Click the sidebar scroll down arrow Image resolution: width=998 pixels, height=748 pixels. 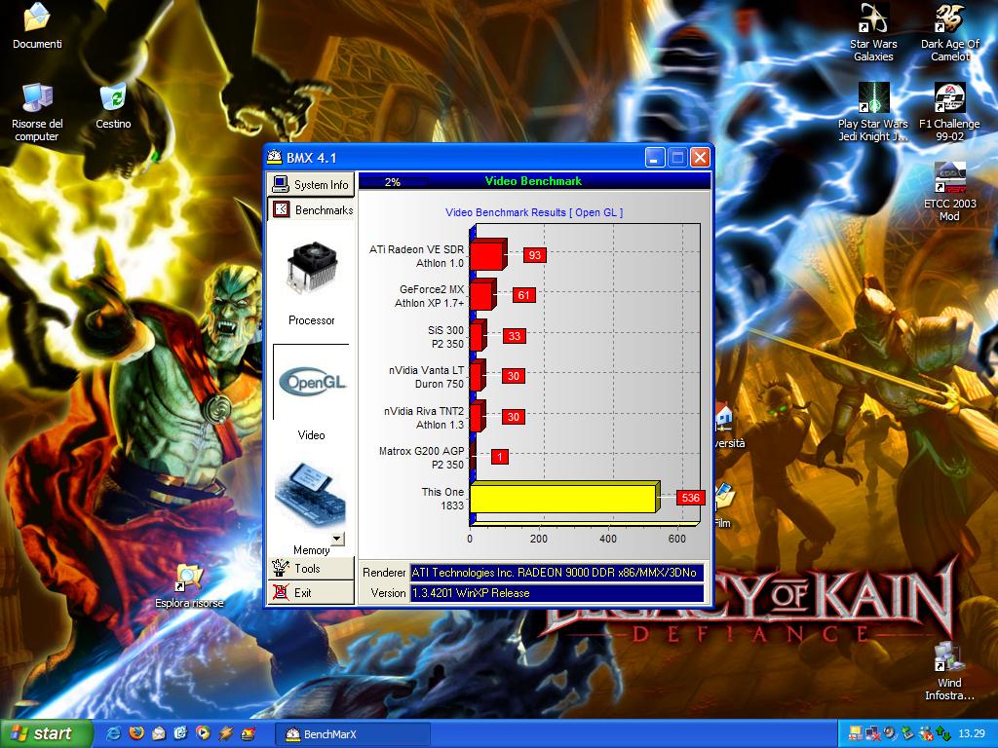[x=338, y=539]
